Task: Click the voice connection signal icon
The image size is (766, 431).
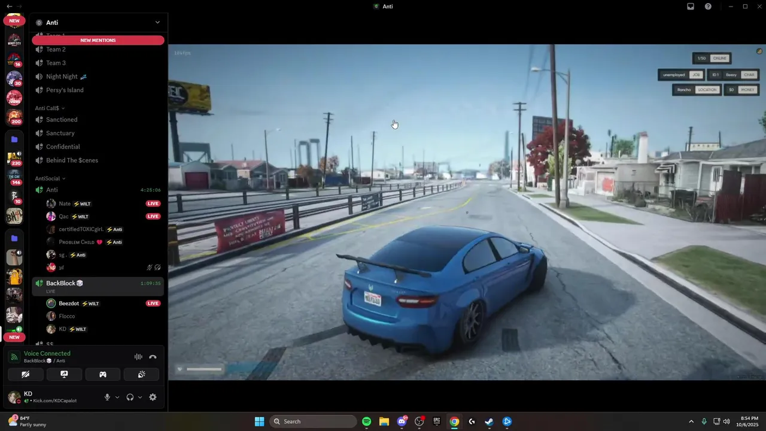Action: (14, 357)
